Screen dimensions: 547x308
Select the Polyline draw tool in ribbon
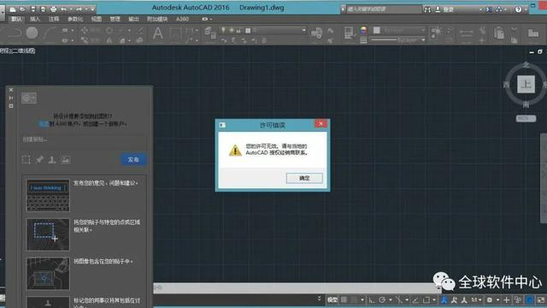15,33
